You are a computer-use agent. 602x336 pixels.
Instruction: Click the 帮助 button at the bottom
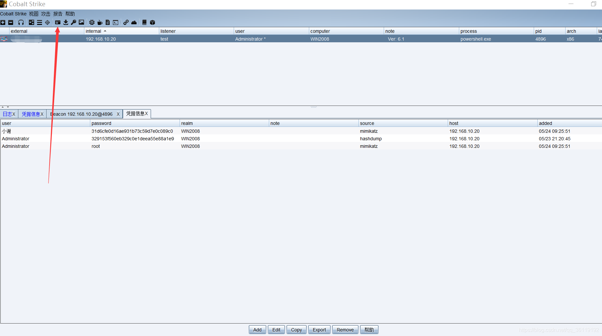369,330
